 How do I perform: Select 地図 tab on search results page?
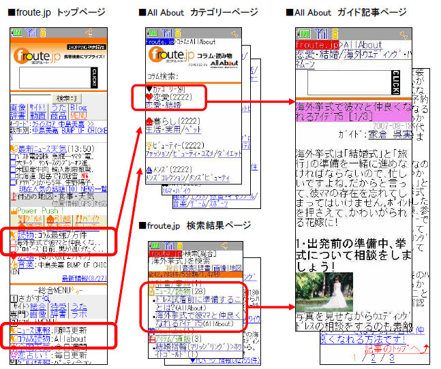[235, 268]
